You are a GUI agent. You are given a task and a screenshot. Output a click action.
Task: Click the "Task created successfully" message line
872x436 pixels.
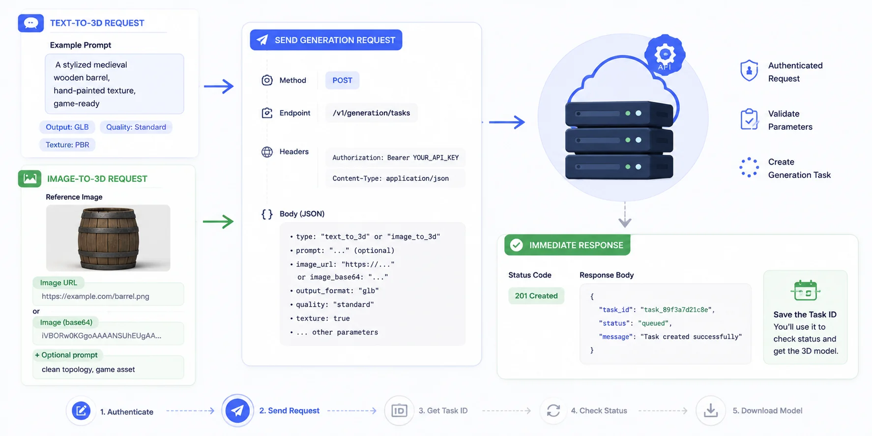pyautogui.click(x=670, y=337)
